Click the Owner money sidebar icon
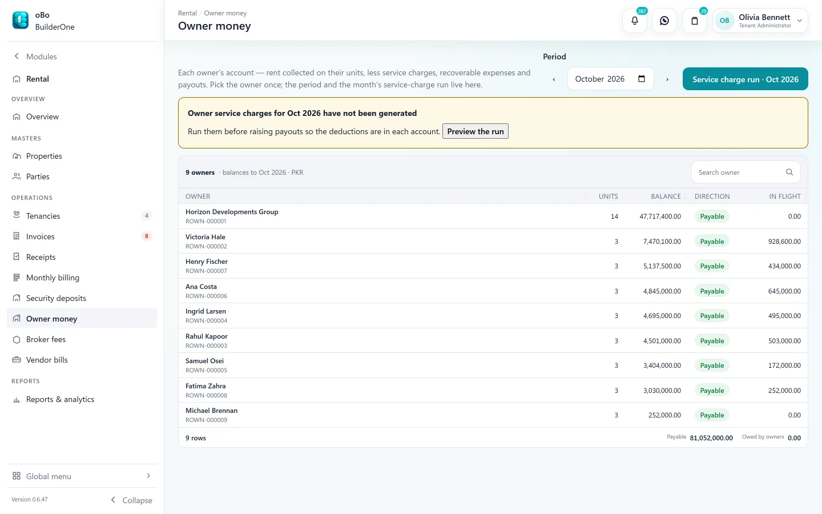Image resolution: width=822 pixels, height=514 pixels. point(17,318)
